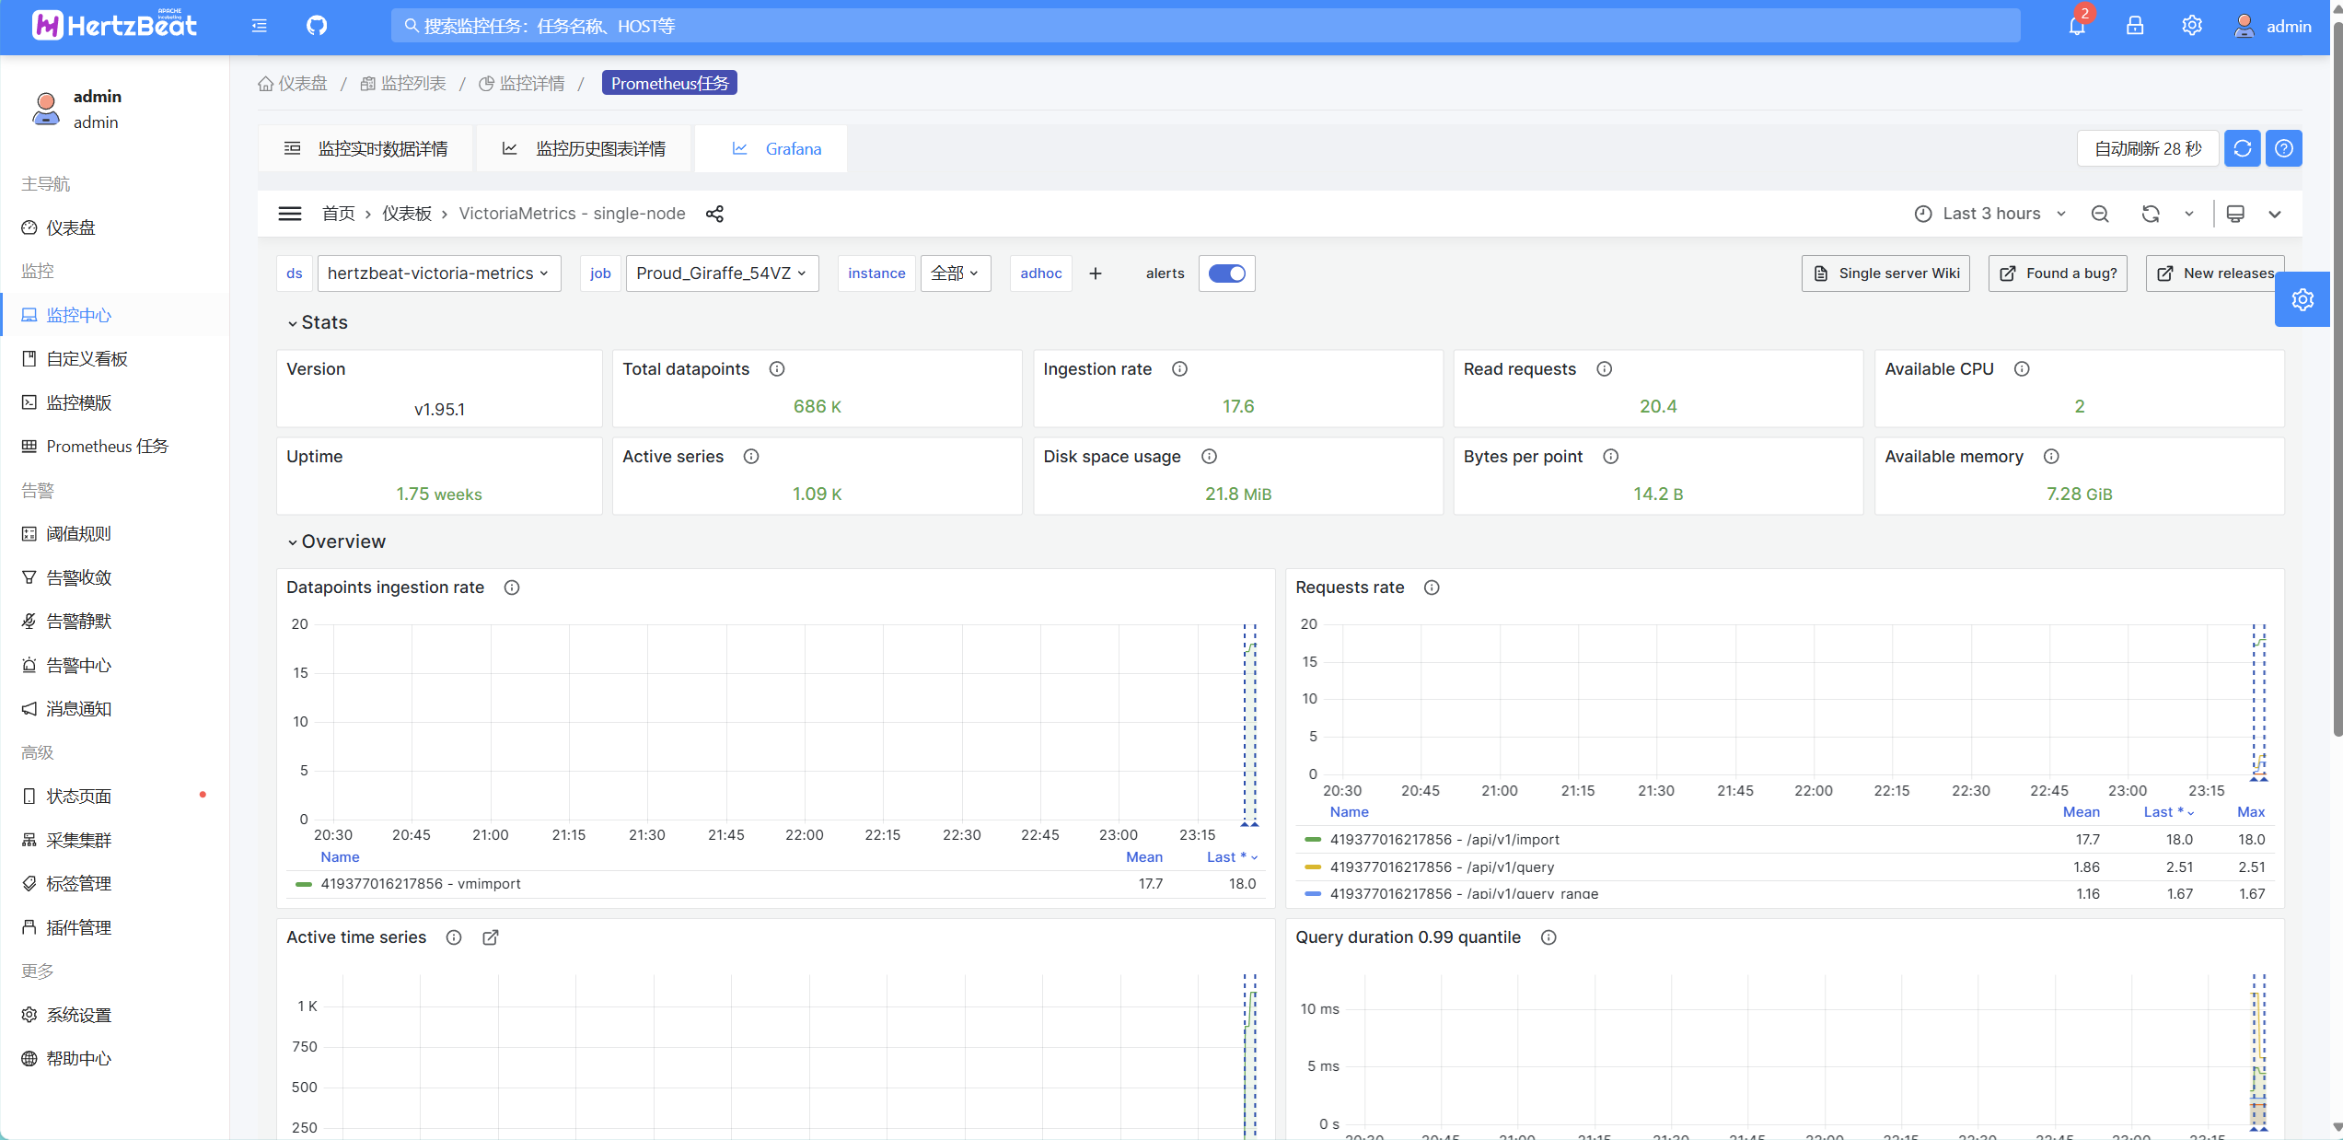Open notifications bell with badge
Screen dimensions: 2343x1140
(x=2077, y=25)
